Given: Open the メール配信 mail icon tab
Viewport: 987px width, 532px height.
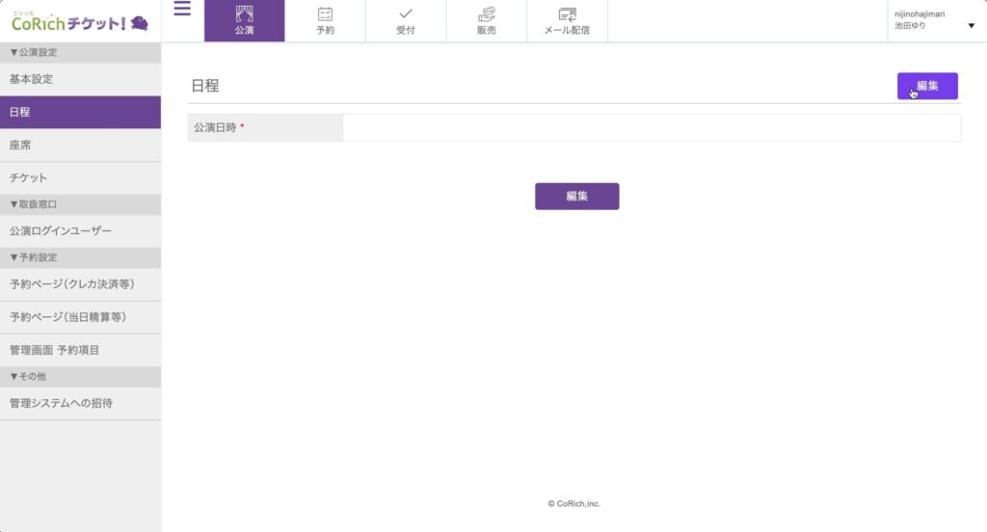Looking at the screenshot, I should (568, 20).
